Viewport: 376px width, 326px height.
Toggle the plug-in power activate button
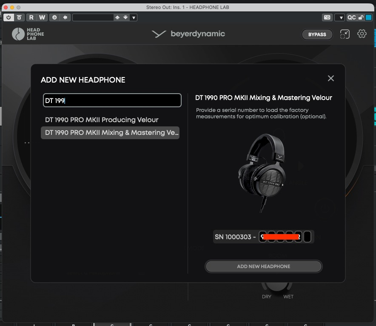point(9,17)
